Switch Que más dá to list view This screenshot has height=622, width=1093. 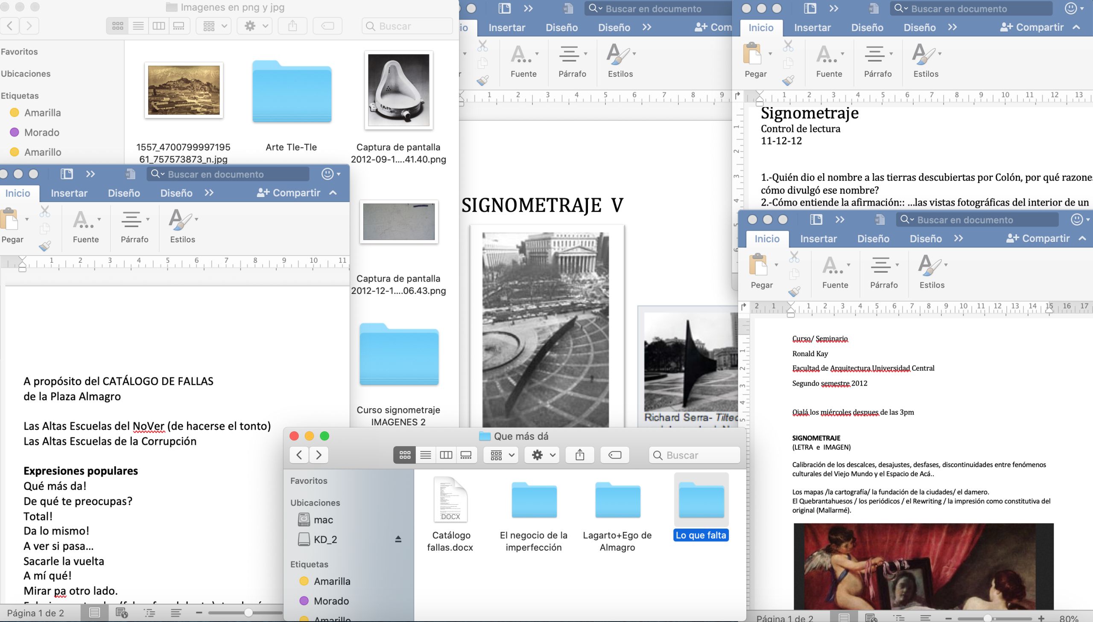(425, 455)
